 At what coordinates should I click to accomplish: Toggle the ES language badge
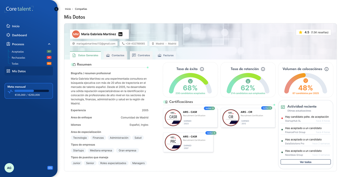point(50,168)
